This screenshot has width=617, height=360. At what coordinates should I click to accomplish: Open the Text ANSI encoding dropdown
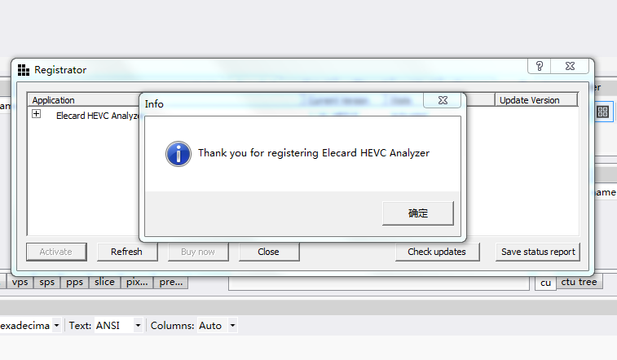(138, 326)
